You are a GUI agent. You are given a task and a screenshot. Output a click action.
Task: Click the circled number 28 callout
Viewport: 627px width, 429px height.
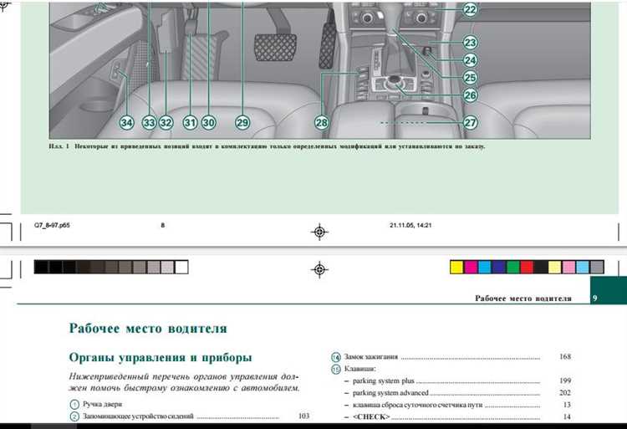pyautogui.click(x=322, y=123)
